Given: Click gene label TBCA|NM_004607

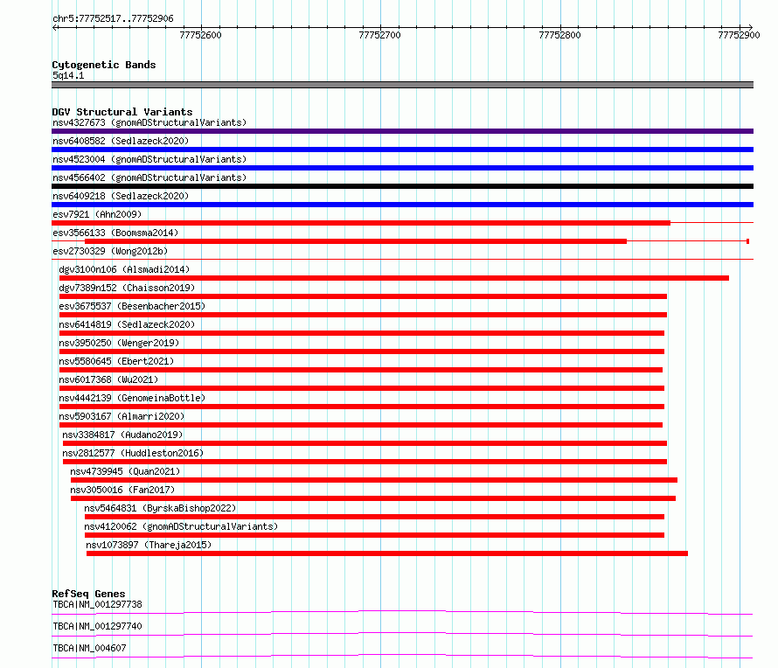Looking at the screenshot, I should click(89, 648).
